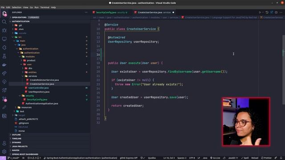Click the notifications bell in status bar
The width and height of the screenshot is (285, 160).
(x=281, y=158)
